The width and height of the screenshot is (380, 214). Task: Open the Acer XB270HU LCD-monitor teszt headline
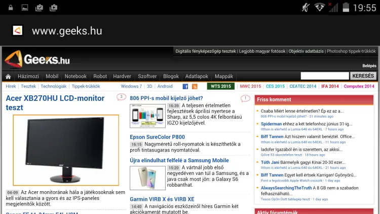point(55,102)
